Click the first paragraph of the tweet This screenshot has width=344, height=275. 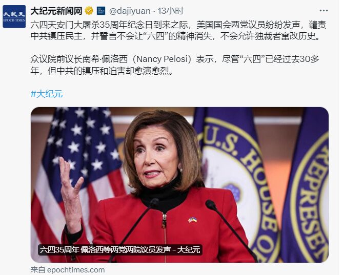click(x=178, y=30)
